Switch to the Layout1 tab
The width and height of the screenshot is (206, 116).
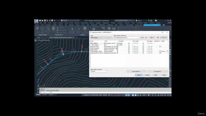[44, 94]
